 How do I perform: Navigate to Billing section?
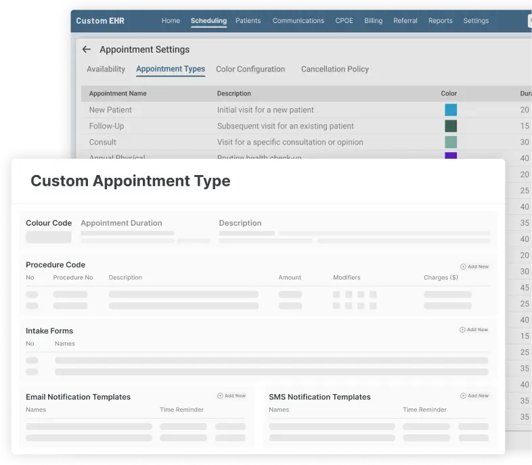coord(373,21)
